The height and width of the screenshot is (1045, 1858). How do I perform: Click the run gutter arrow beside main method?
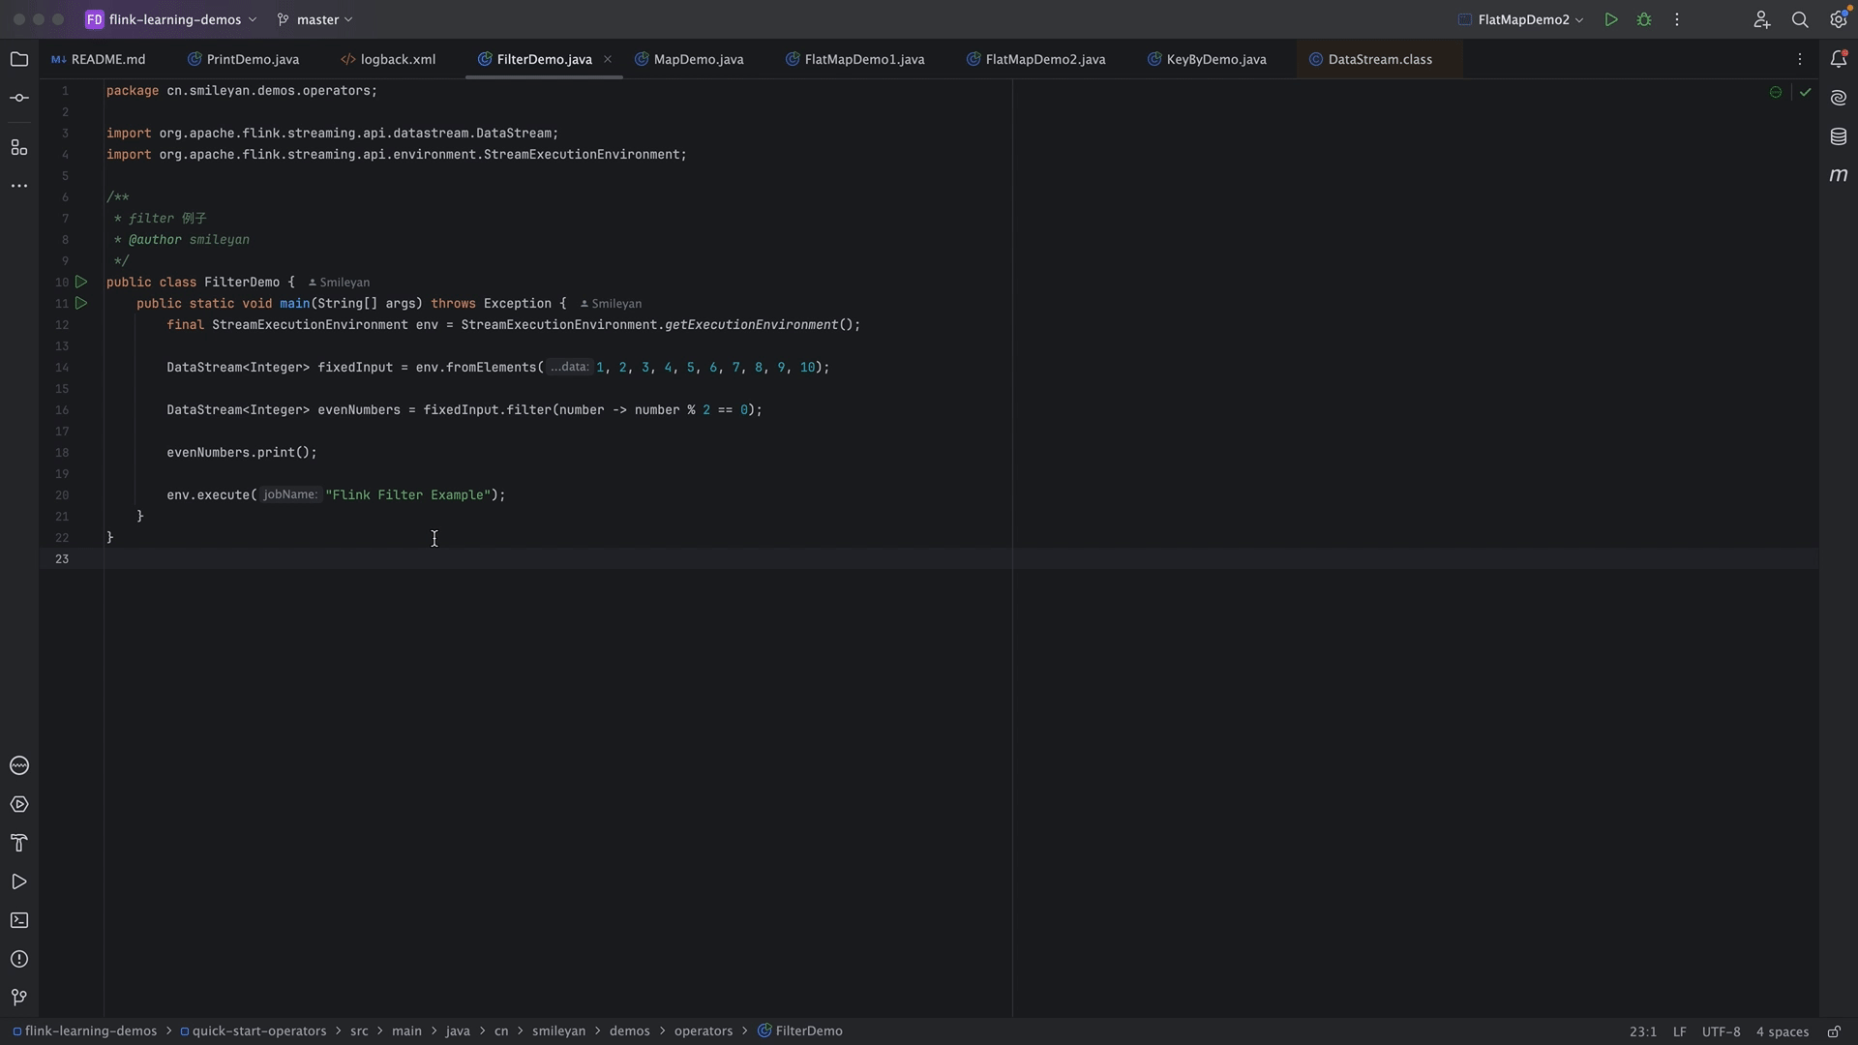(x=81, y=304)
